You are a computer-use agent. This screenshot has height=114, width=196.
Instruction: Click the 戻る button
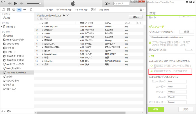pos(186,109)
